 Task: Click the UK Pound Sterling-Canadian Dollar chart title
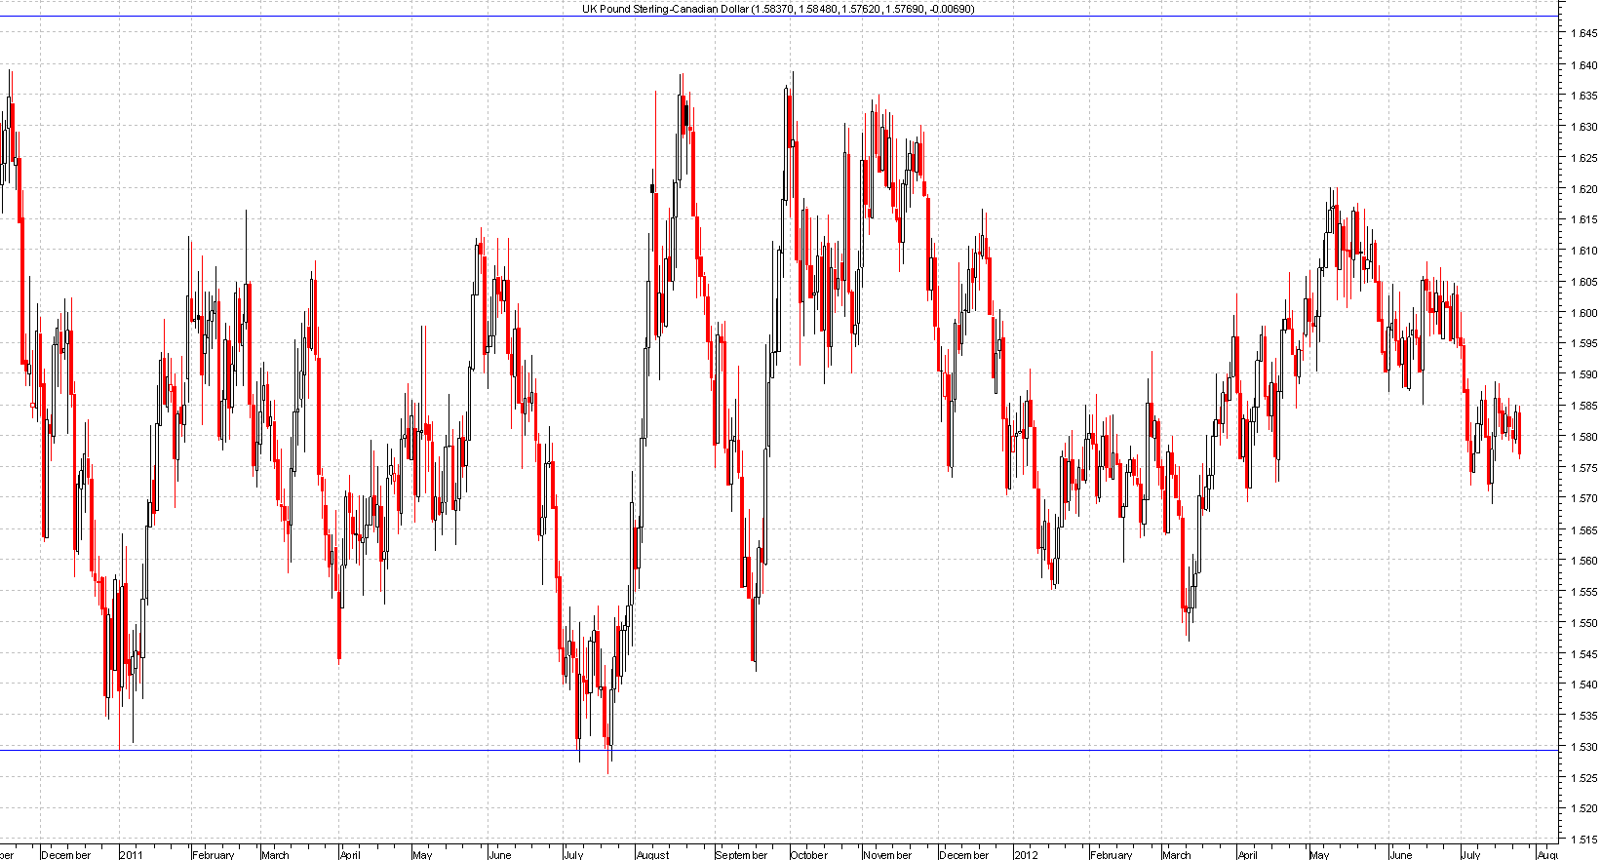(777, 9)
